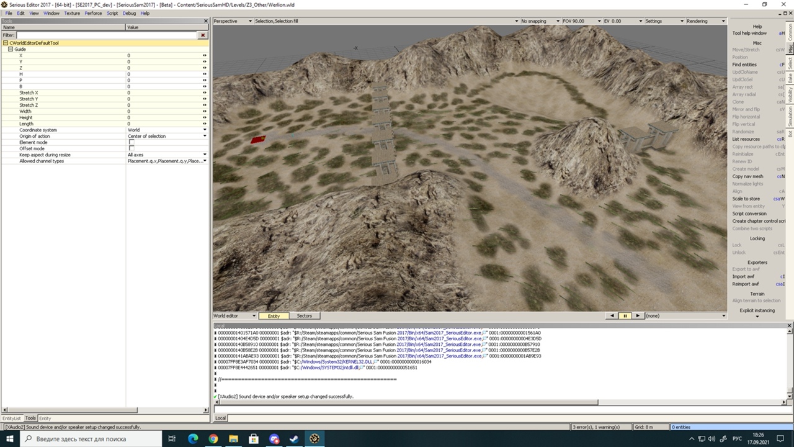Click the Filter text field

click(107, 35)
